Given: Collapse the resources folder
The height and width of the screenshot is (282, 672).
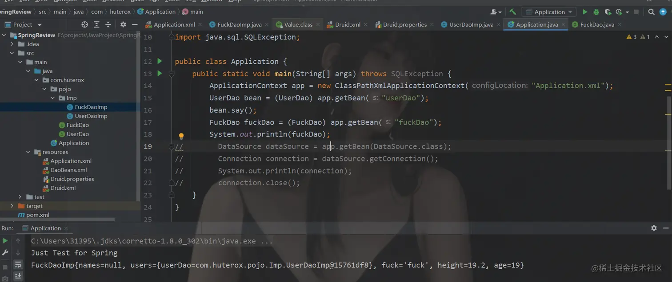Looking at the screenshot, I should point(28,152).
